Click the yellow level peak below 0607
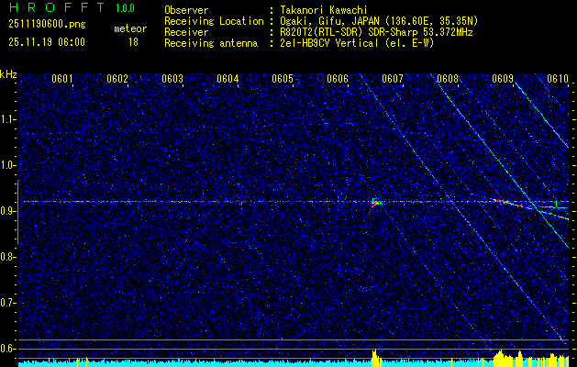This screenshot has height=367, width=577. [375, 357]
